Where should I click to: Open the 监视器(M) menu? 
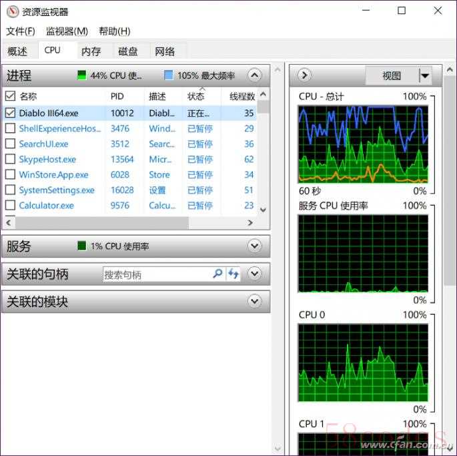point(67,31)
